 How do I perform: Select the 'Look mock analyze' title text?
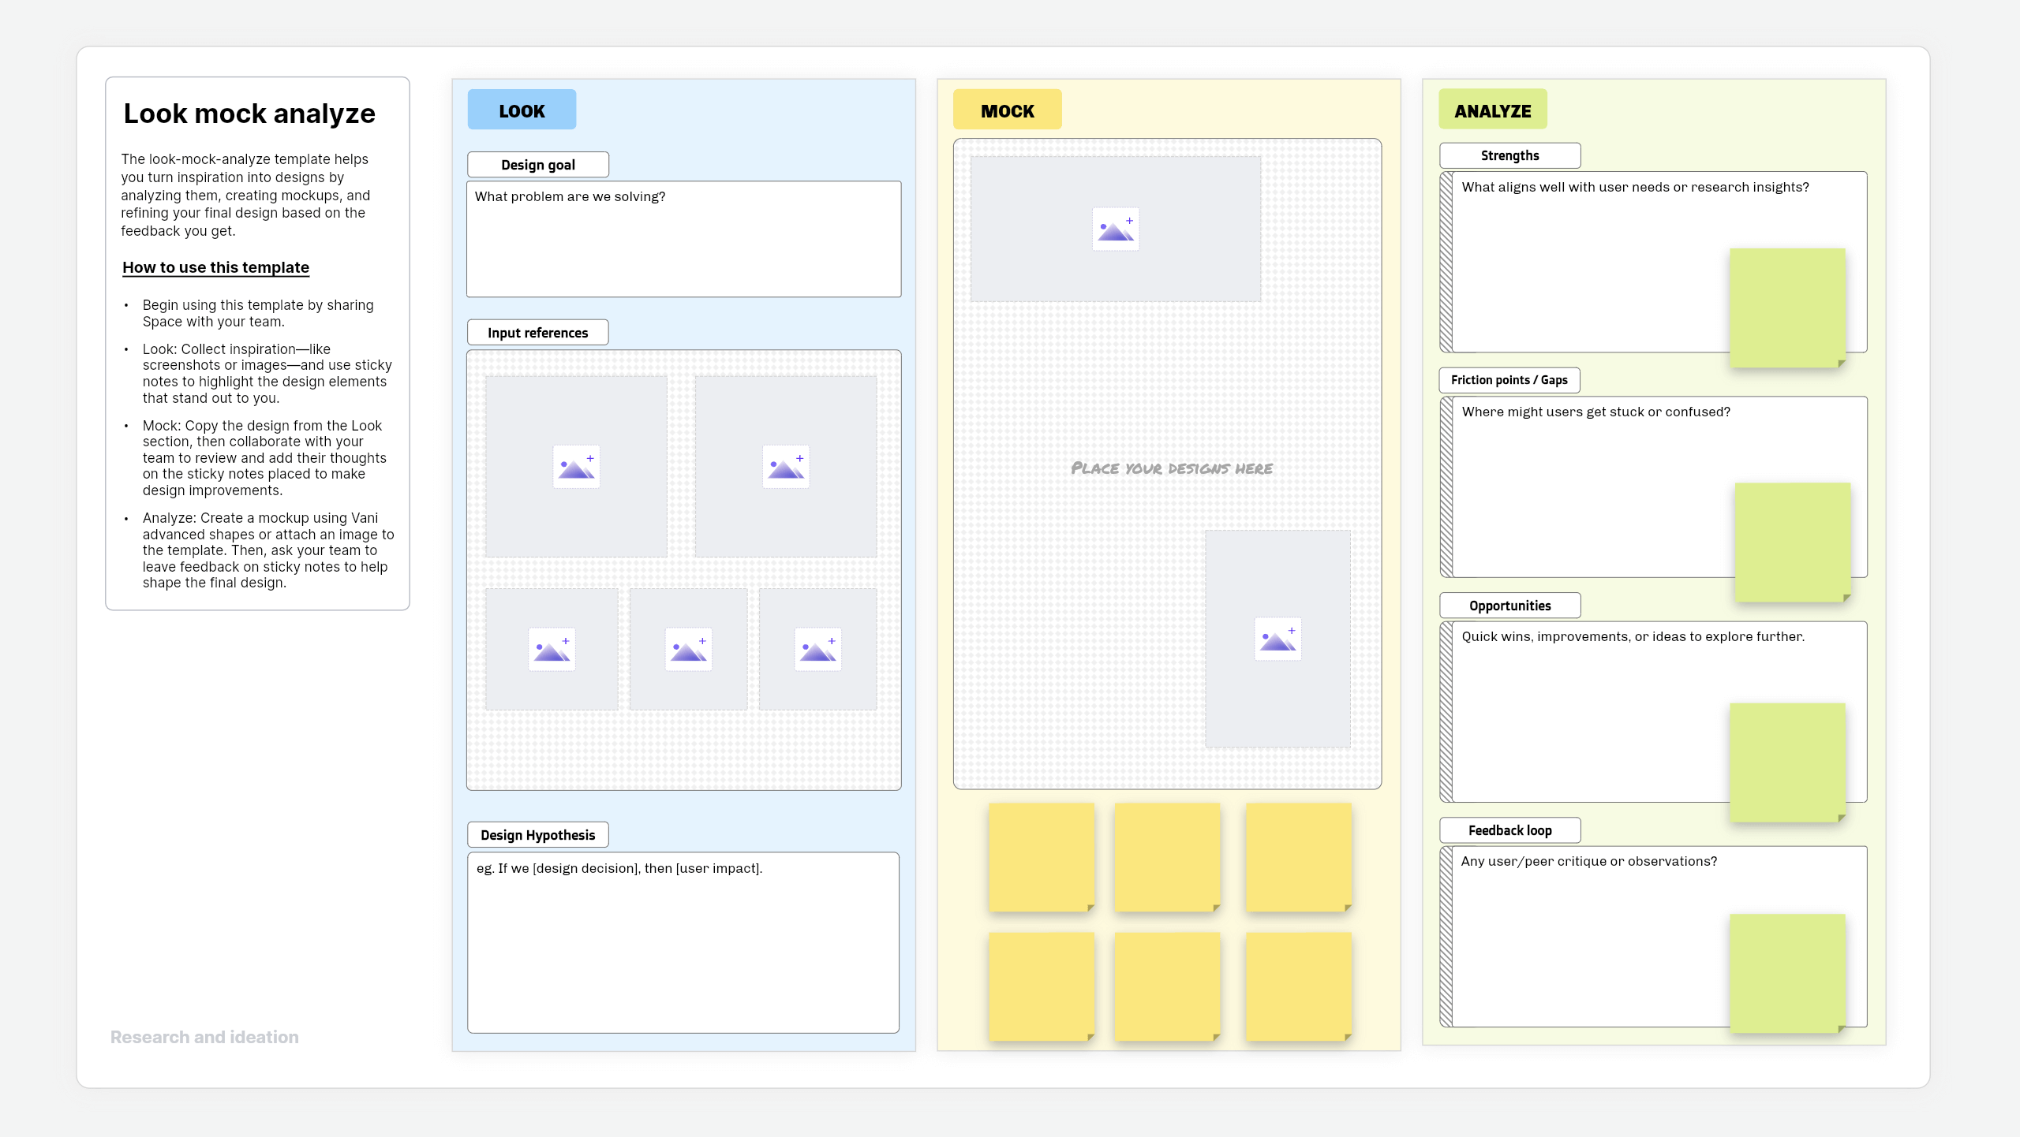tap(249, 114)
